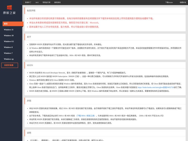Click the 系统安装器 button

(10, 65)
